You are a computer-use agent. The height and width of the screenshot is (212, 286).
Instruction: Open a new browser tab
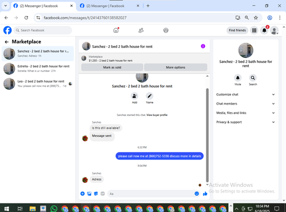[148, 6]
